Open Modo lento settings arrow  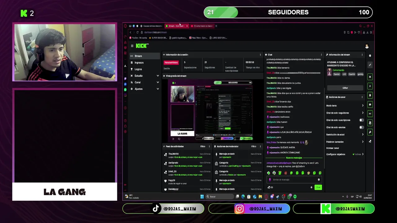[363, 106]
